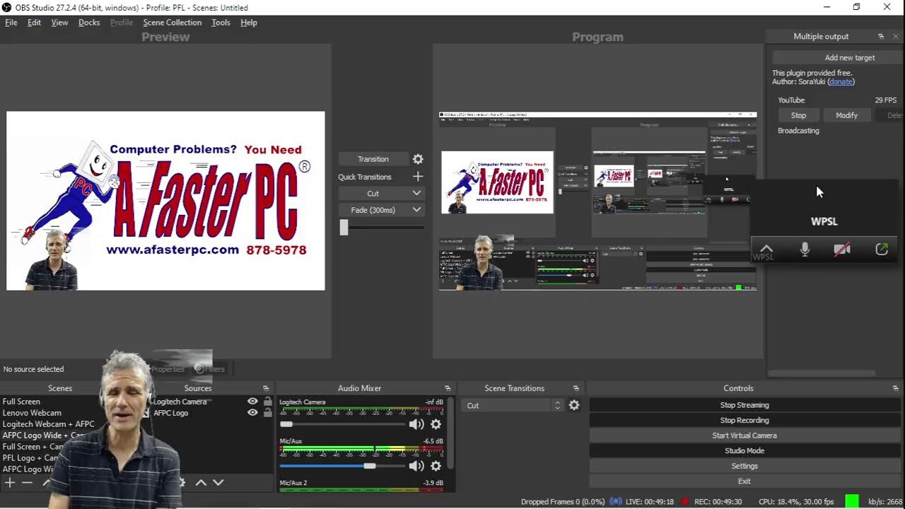
Task: Open the Help menu
Action: click(x=249, y=23)
